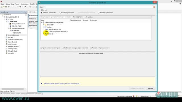Viewport: 182px width, 102px height.
Task: Click the Добавить устройство bottom button
Action: 137,88
